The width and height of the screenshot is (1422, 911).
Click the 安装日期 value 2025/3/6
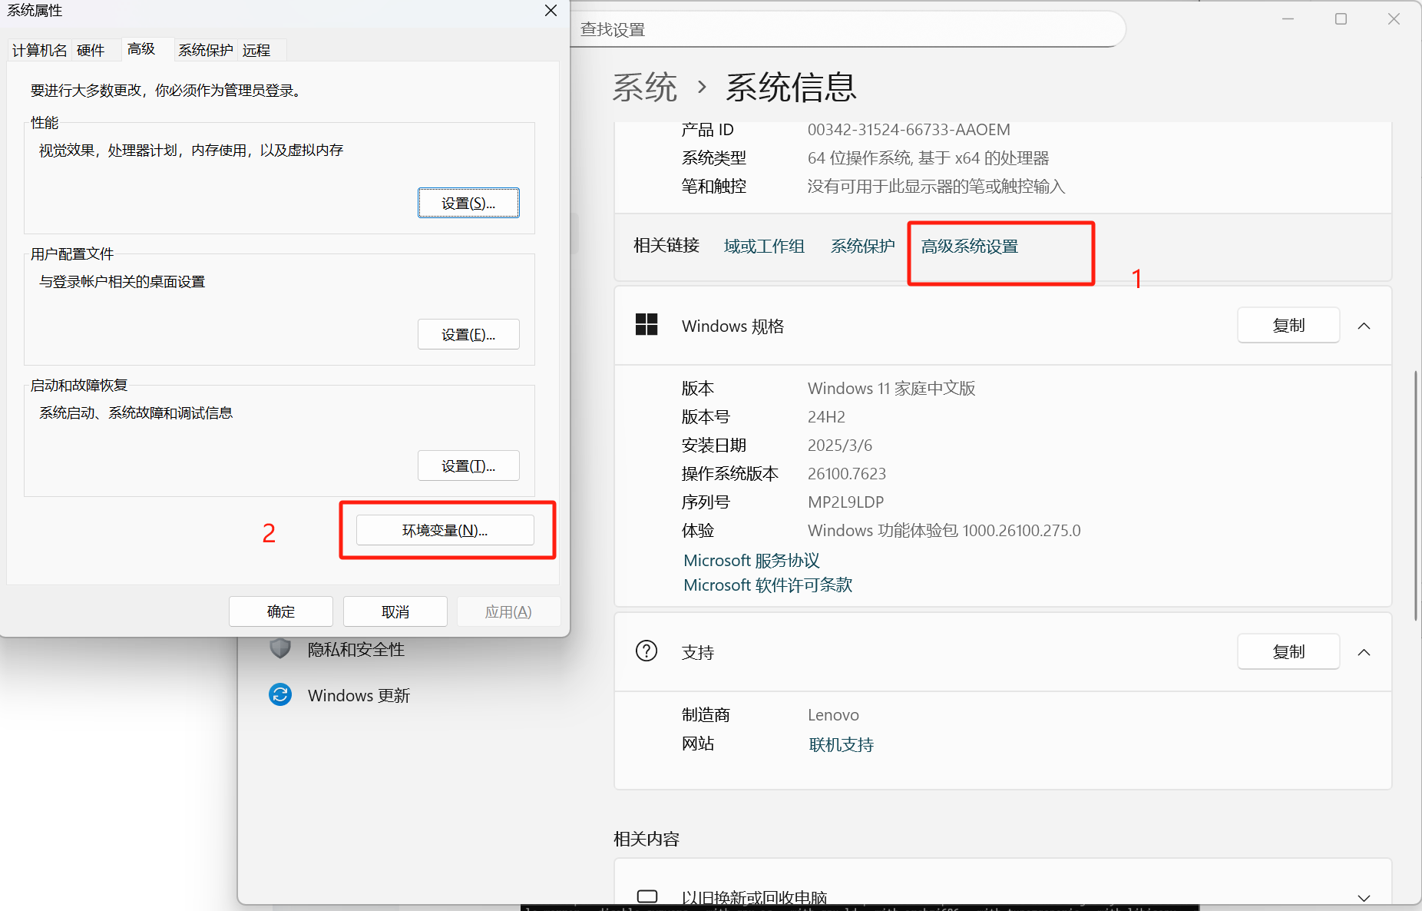(x=840, y=445)
